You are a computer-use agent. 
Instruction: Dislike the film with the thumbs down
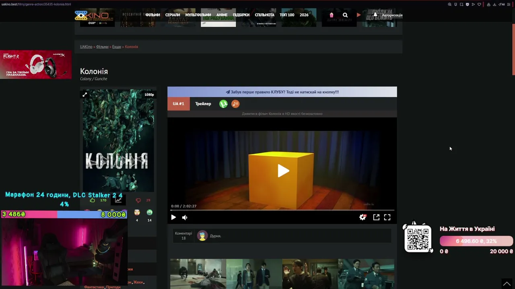pos(138,200)
